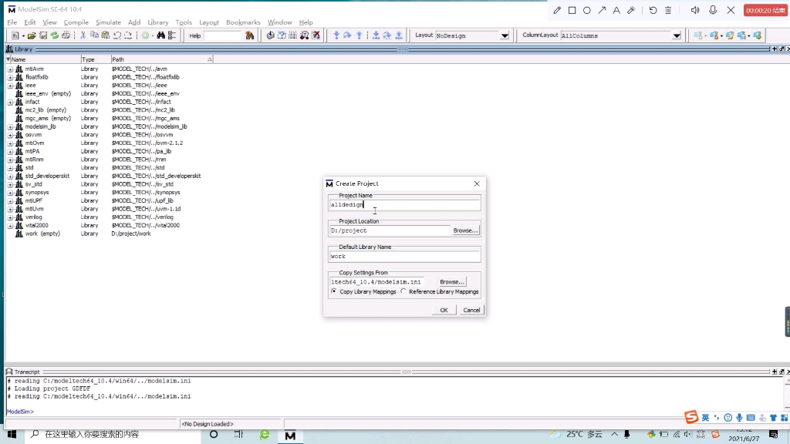Click the green Reload toolbar icon
Image resolution: width=790 pixels, height=444 pixels.
(x=55, y=35)
